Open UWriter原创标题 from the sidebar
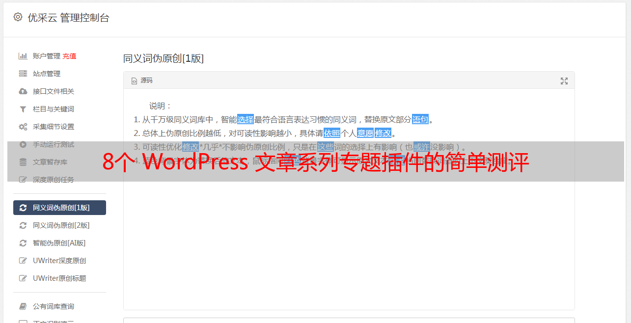The width and height of the screenshot is (631, 323). pyautogui.click(x=59, y=278)
